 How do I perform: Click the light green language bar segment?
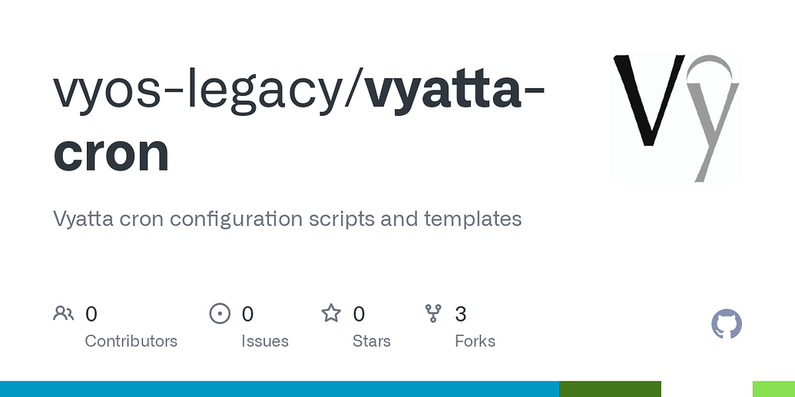pos(773,389)
